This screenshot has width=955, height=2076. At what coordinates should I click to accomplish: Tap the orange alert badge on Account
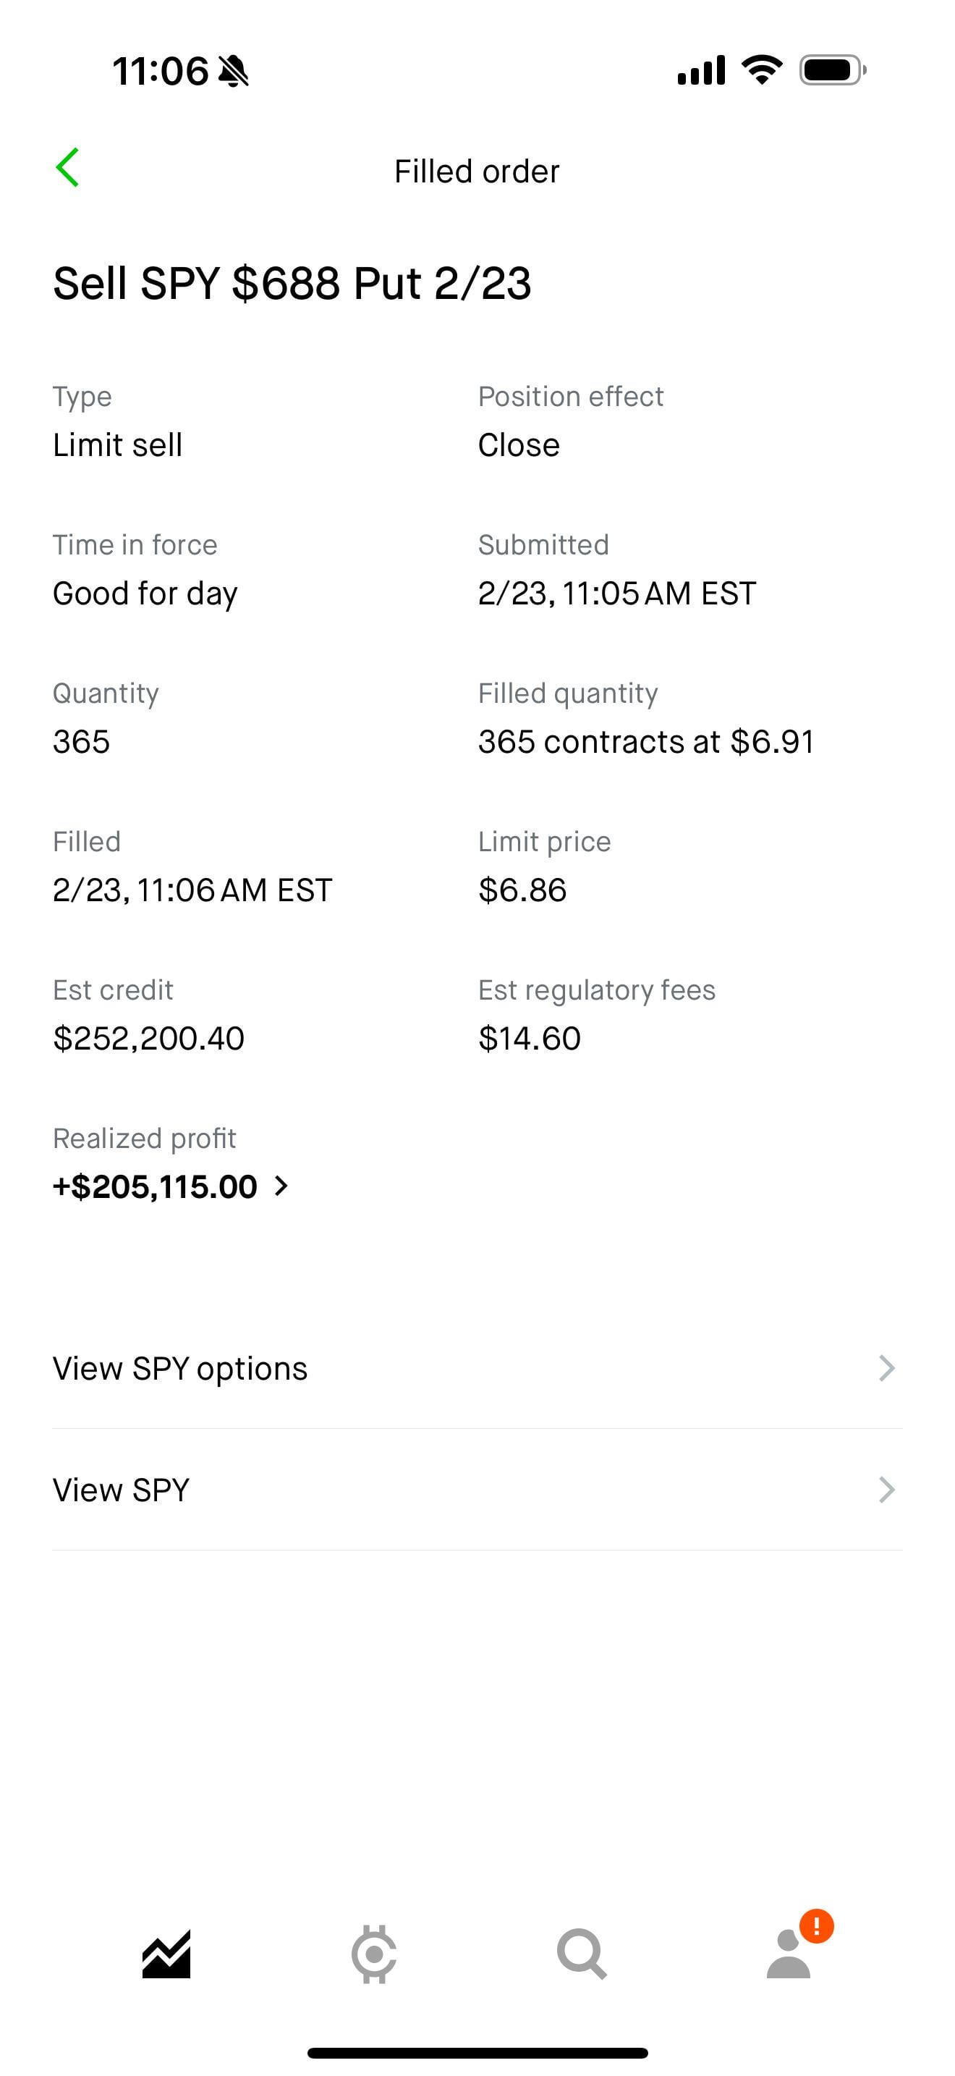pos(817,1926)
